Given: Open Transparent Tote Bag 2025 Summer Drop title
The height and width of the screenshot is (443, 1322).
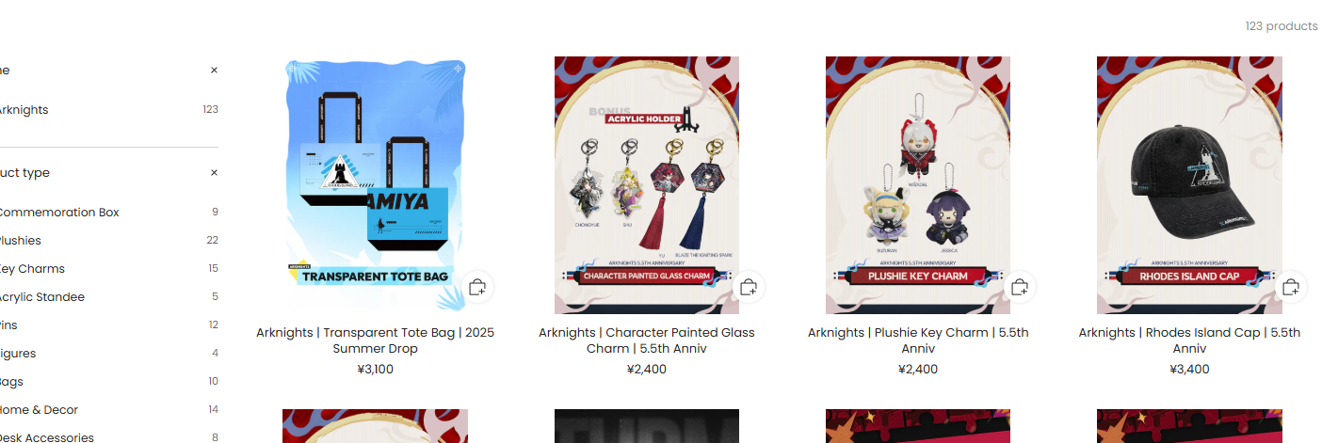Looking at the screenshot, I should [x=375, y=340].
